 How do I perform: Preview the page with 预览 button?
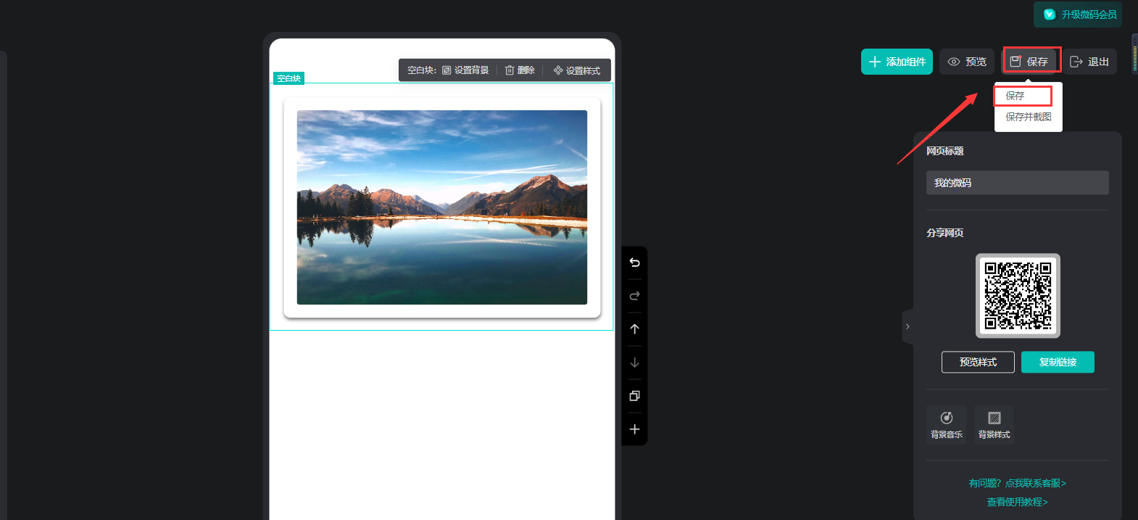(x=967, y=62)
